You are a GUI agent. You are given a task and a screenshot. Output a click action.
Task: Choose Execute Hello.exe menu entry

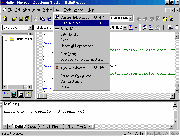click(x=82, y=67)
